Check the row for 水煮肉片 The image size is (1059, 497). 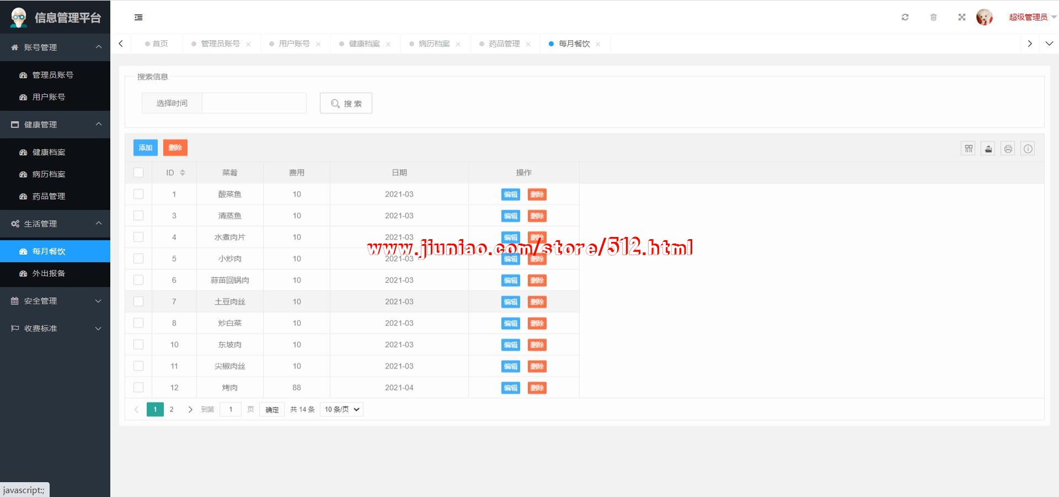point(138,237)
